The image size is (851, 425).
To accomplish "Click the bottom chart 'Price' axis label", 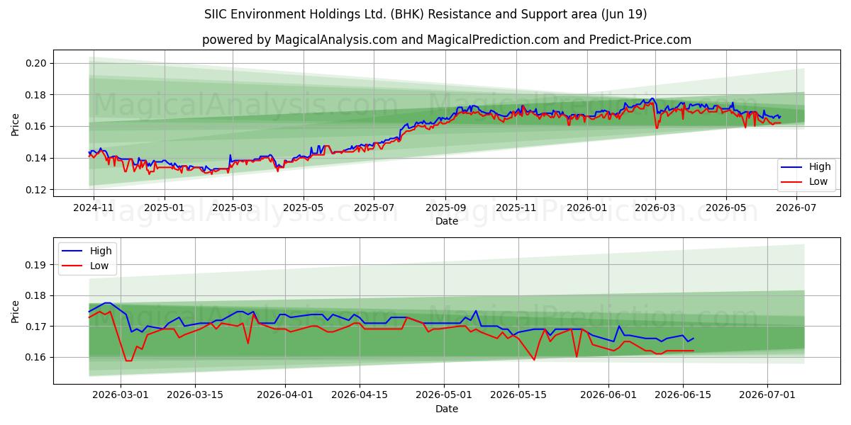I will coord(16,310).
